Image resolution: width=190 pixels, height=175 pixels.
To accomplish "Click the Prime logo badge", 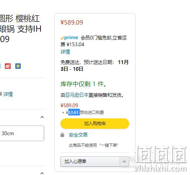I will (x=69, y=38).
